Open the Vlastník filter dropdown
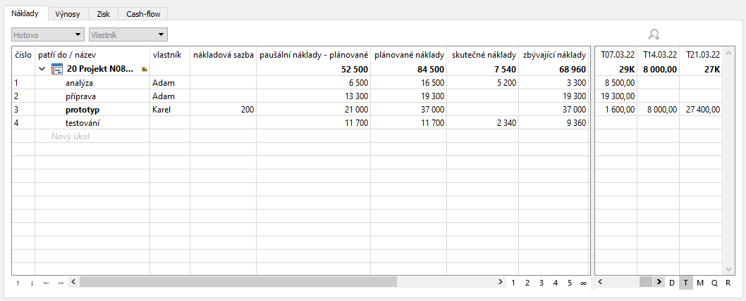 tap(128, 34)
